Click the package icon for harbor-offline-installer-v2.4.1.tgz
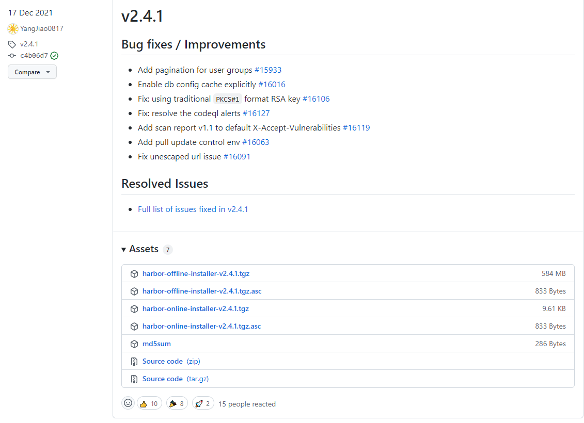Screen dimensions: 584x423 [x=134, y=274]
